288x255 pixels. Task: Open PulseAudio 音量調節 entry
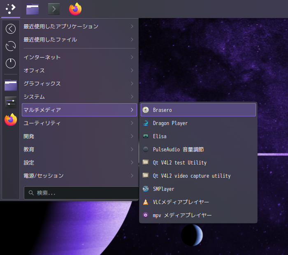pos(198,149)
